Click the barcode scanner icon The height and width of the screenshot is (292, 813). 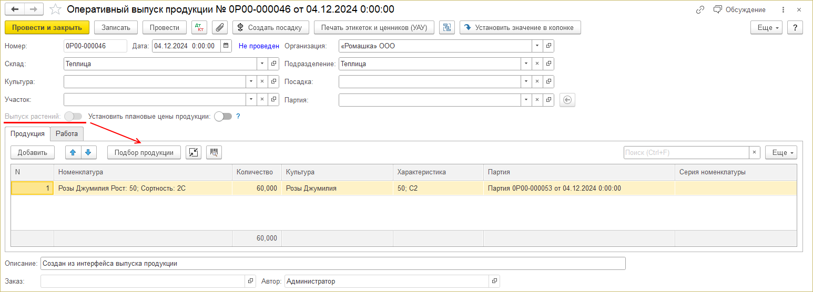click(x=214, y=152)
